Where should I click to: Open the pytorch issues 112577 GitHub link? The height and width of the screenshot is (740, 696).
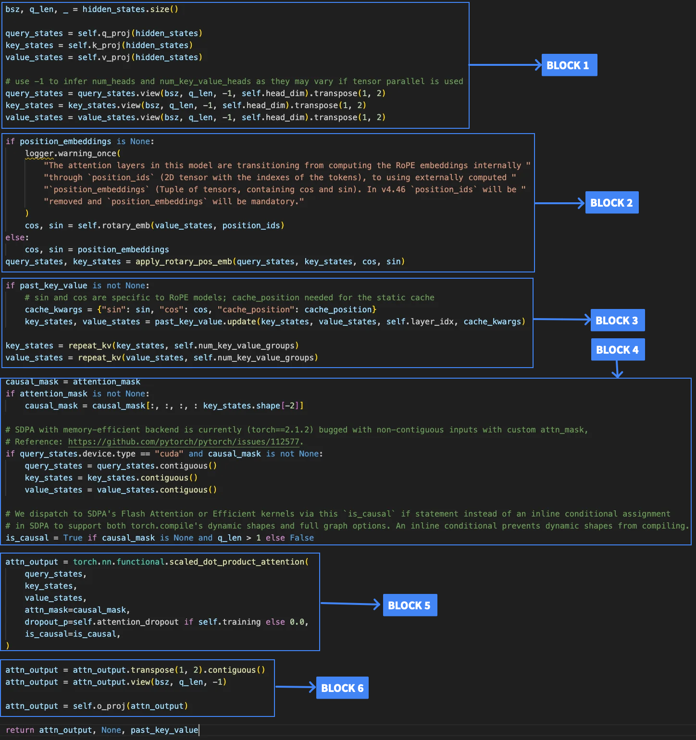coord(184,442)
